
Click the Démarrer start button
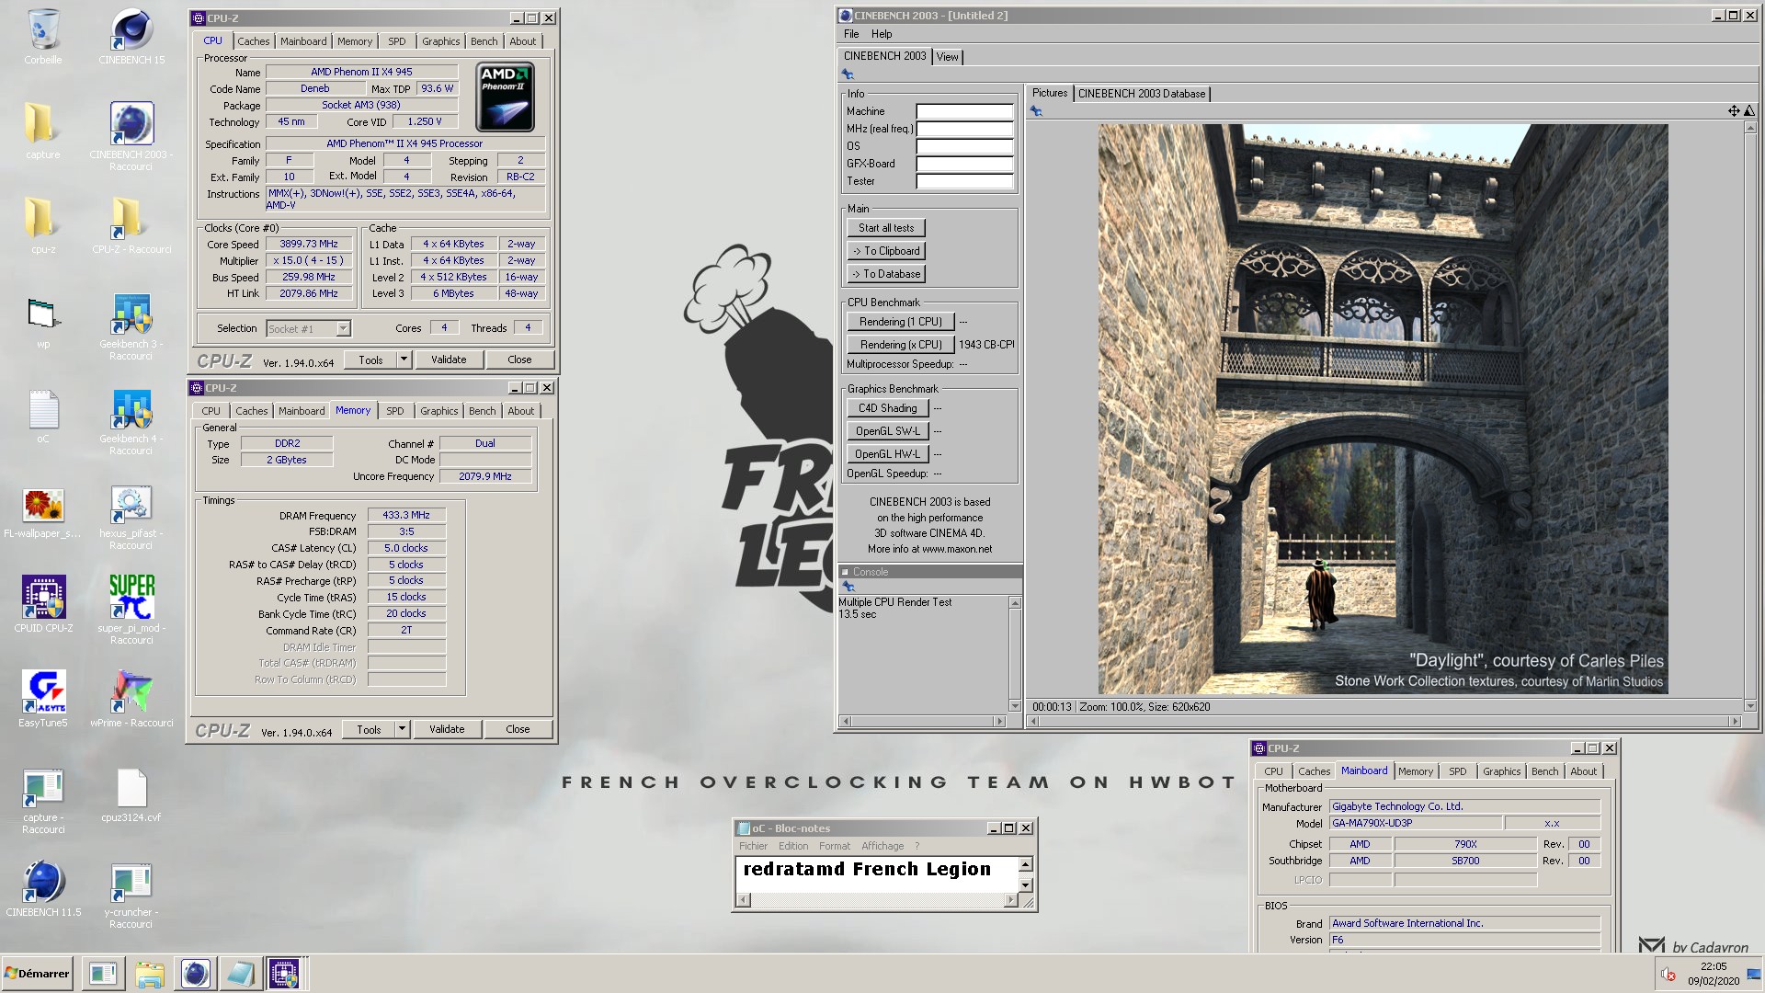37,974
